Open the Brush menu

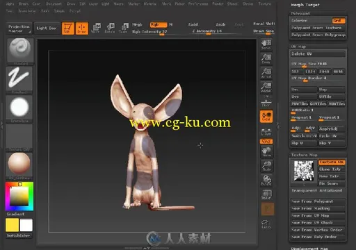coord(24,4)
